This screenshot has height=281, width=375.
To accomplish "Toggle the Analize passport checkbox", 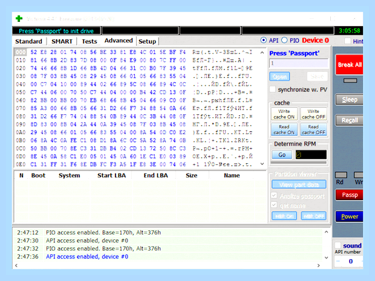I will click(x=274, y=195).
